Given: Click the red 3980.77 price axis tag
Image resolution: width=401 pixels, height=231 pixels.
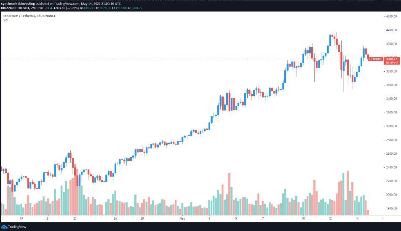Looking at the screenshot, I should (392, 59).
